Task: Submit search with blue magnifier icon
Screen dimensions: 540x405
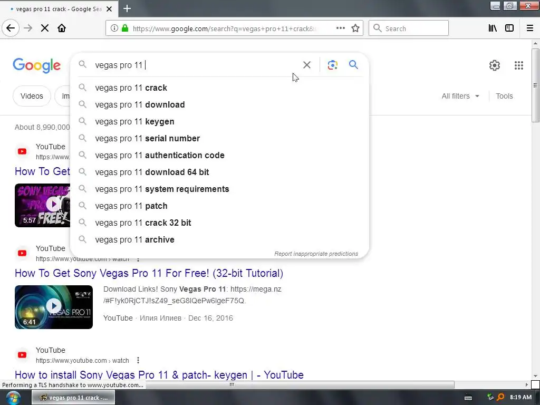Action: click(x=353, y=65)
